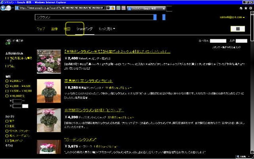
Task: Open the 11 shop reviews link
Action: pos(119,88)
